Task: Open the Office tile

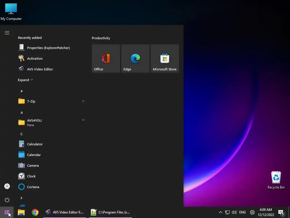Action: (x=106, y=58)
